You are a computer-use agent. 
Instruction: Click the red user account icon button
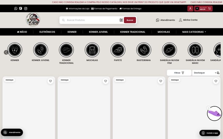coord(190,9)
